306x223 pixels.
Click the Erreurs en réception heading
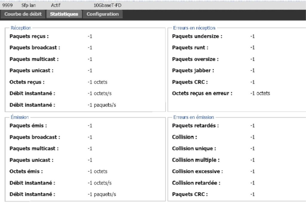coord(194,28)
